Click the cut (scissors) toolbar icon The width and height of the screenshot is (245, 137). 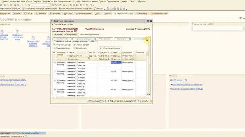point(5,5)
